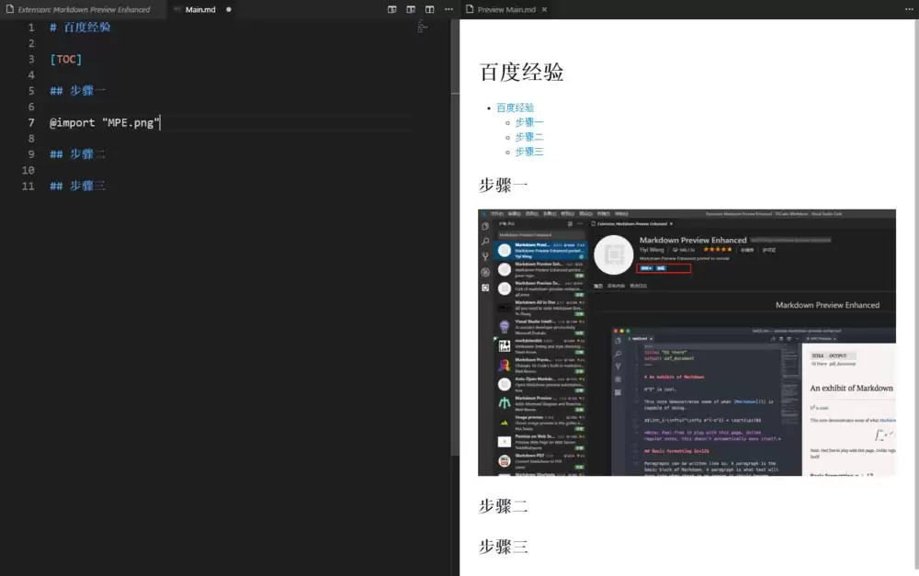
Task: Open the ellipsis menu at top right corner
Action: 909,9
